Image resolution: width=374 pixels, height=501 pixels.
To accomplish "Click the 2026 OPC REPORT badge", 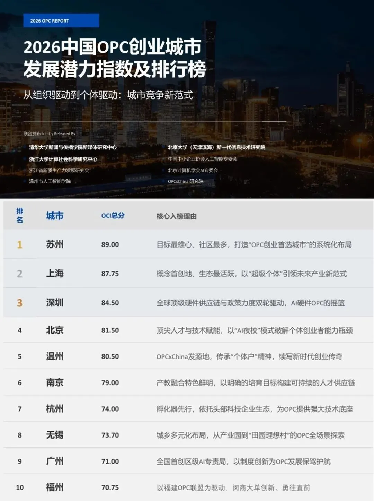I will pos(61,20).
